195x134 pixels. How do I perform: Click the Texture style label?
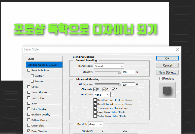click(x=39, y=82)
